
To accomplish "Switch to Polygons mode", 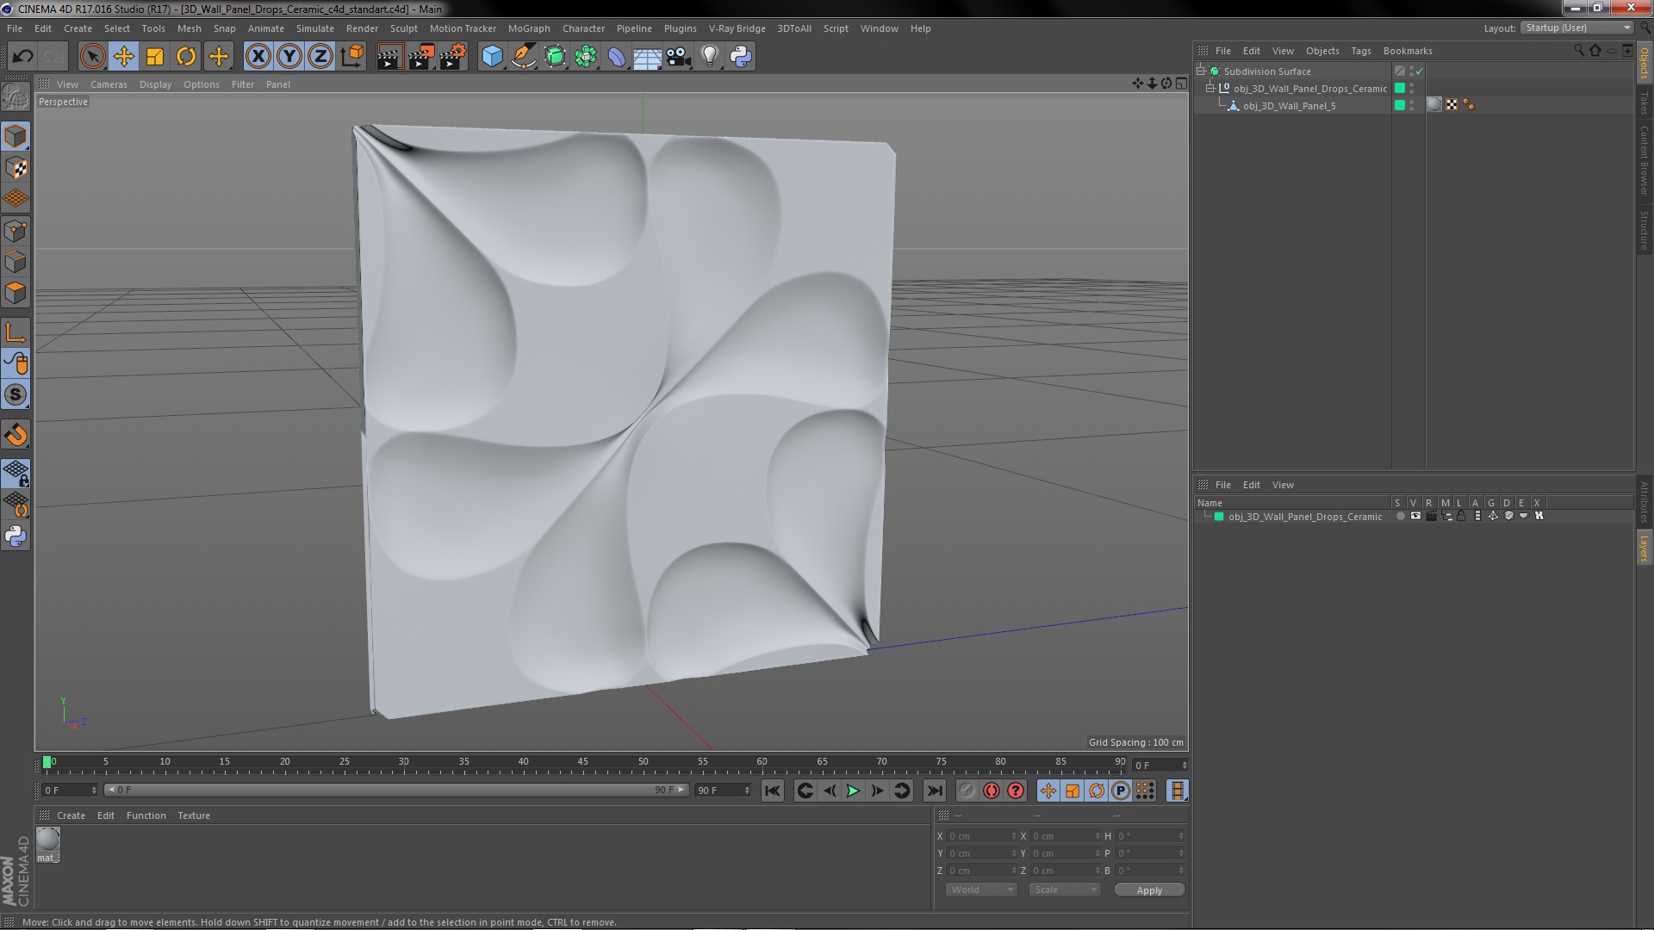I will coord(16,293).
